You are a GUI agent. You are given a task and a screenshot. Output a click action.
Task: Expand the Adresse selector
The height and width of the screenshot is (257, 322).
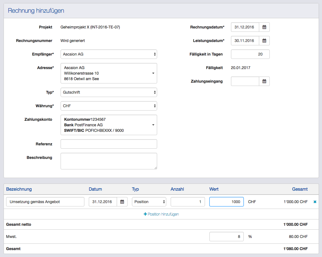[x=109, y=73]
